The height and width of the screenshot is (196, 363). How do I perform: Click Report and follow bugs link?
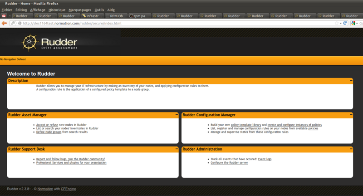70,159
